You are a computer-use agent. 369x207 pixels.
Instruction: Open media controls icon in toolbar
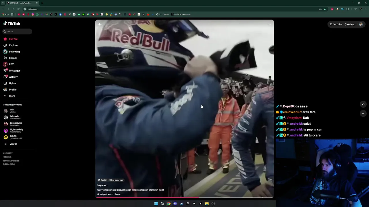click(355, 9)
